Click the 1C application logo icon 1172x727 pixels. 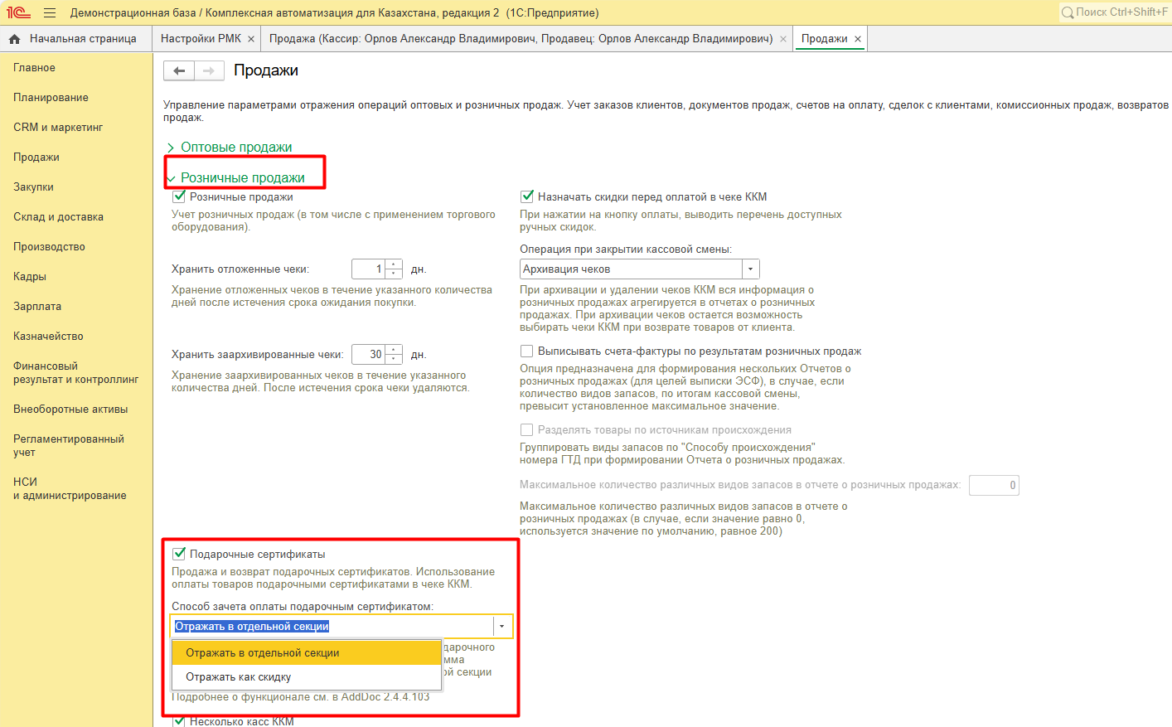coord(18,12)
